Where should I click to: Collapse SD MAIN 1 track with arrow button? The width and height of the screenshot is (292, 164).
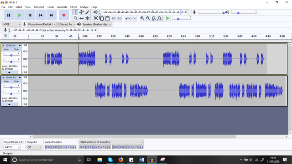pyautogui.click(x=9, y=72)
